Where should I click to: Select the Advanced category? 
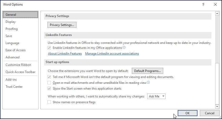[x=12, y=57]
